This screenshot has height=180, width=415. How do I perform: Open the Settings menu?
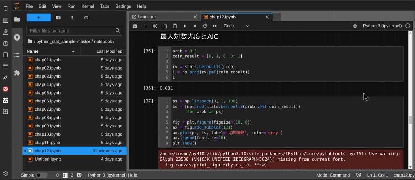tap(123, 6)
